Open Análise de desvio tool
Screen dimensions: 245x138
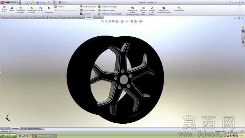tap(88, 7)
